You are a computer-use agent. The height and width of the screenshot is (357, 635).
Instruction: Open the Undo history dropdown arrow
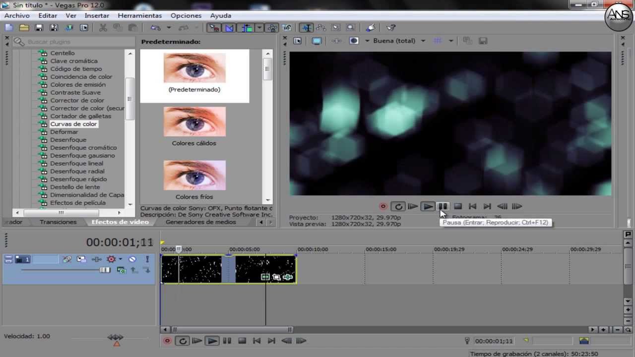coord(169,28)
